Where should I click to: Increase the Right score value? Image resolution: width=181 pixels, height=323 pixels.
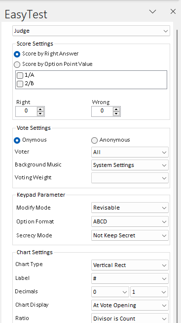[40, 109]
